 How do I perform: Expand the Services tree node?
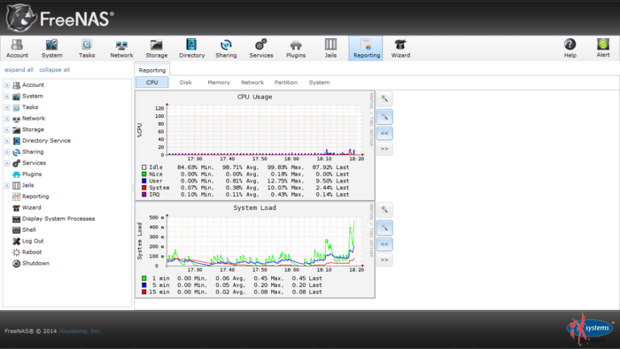pyautogui.click(x=7, y=163)
